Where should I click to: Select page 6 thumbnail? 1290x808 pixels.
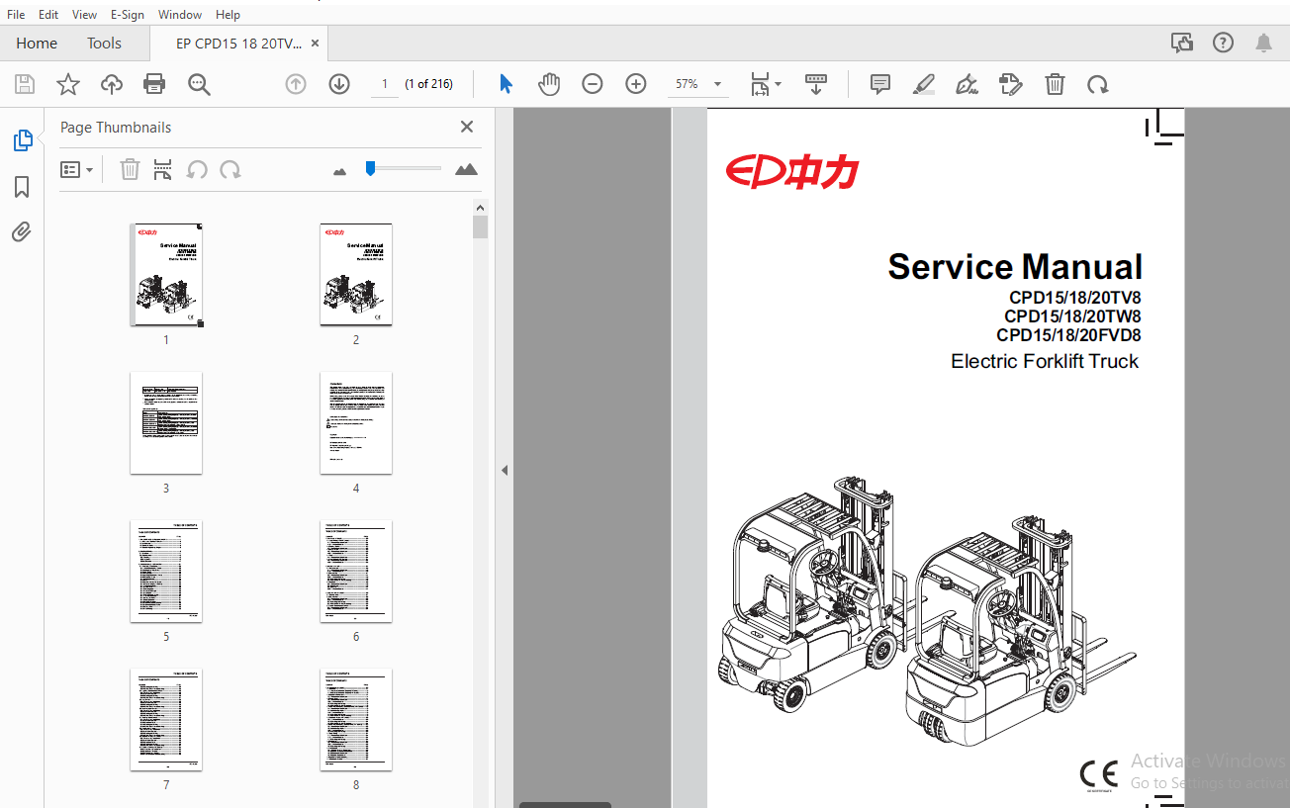(x=356, y=571)
